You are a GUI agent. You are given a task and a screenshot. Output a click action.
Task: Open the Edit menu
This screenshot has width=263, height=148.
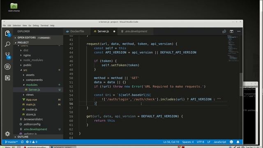[x=9, y=25]
